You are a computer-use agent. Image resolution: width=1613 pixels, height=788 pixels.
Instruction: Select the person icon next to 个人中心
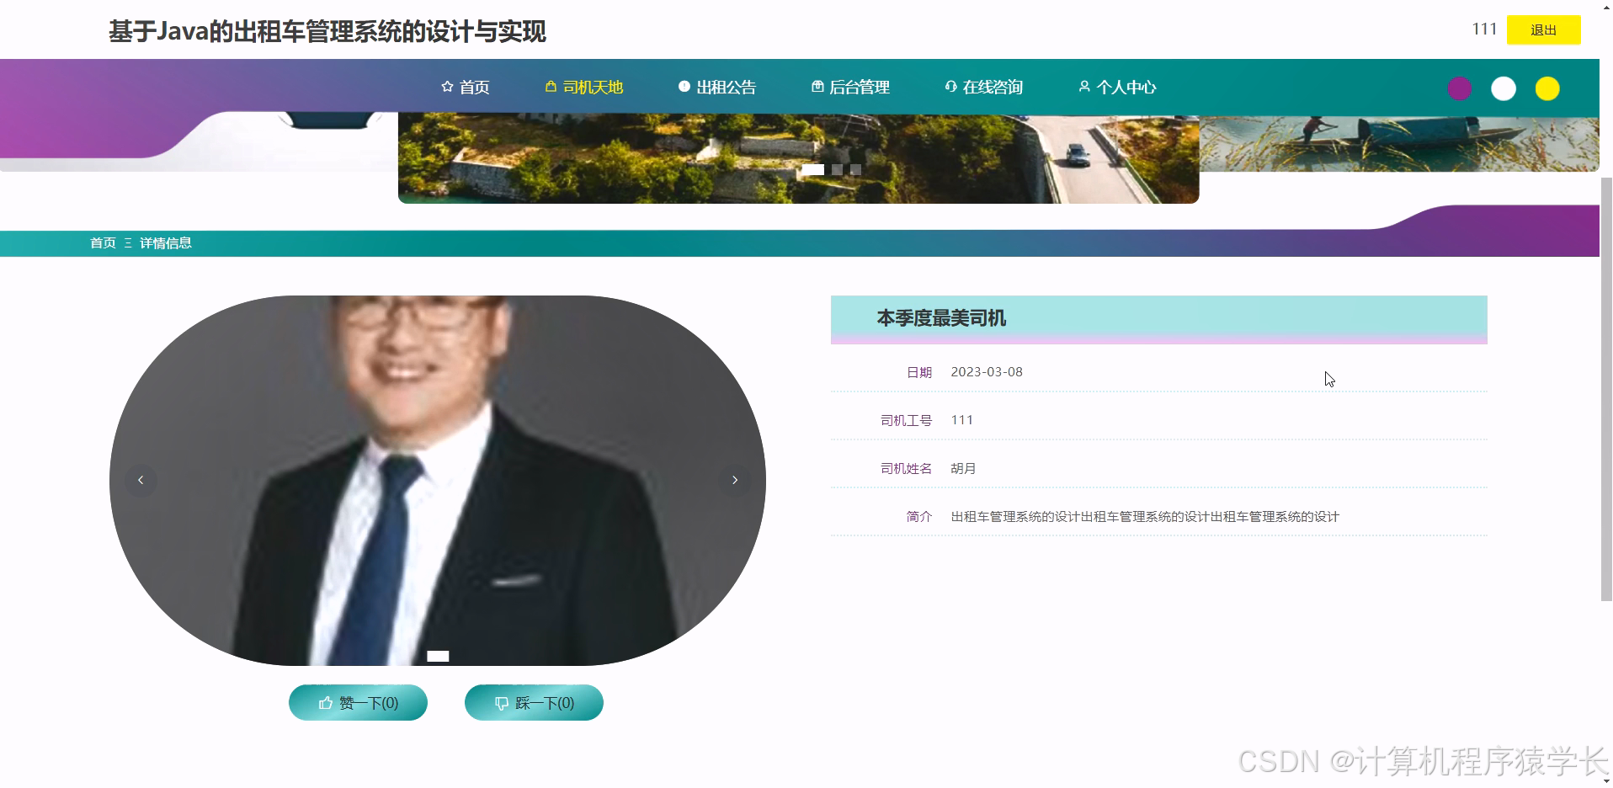[x=1083, y=87]
